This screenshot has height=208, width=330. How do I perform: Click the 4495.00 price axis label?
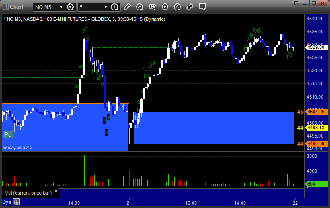tap(315, 136)
